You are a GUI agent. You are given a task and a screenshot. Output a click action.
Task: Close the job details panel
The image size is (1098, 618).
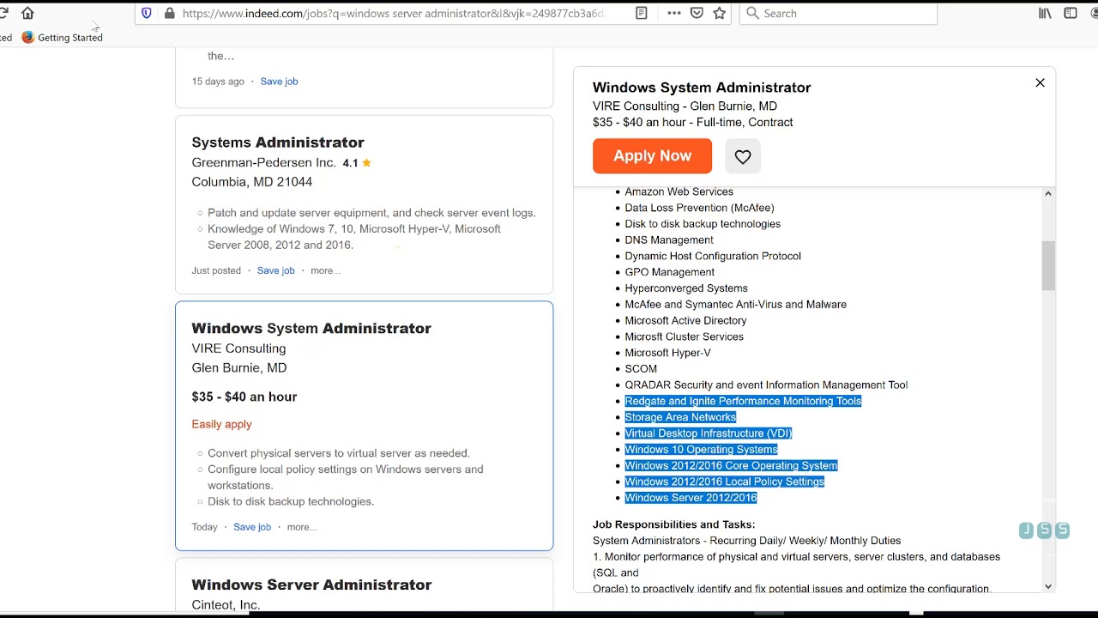(1040, 82)
